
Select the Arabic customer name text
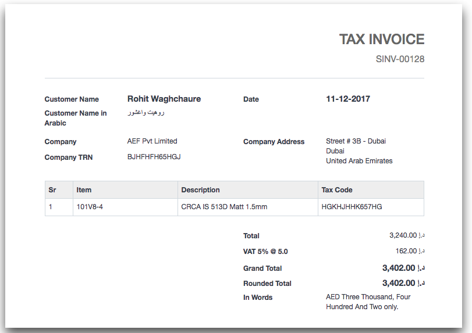[x=146, y=113]
